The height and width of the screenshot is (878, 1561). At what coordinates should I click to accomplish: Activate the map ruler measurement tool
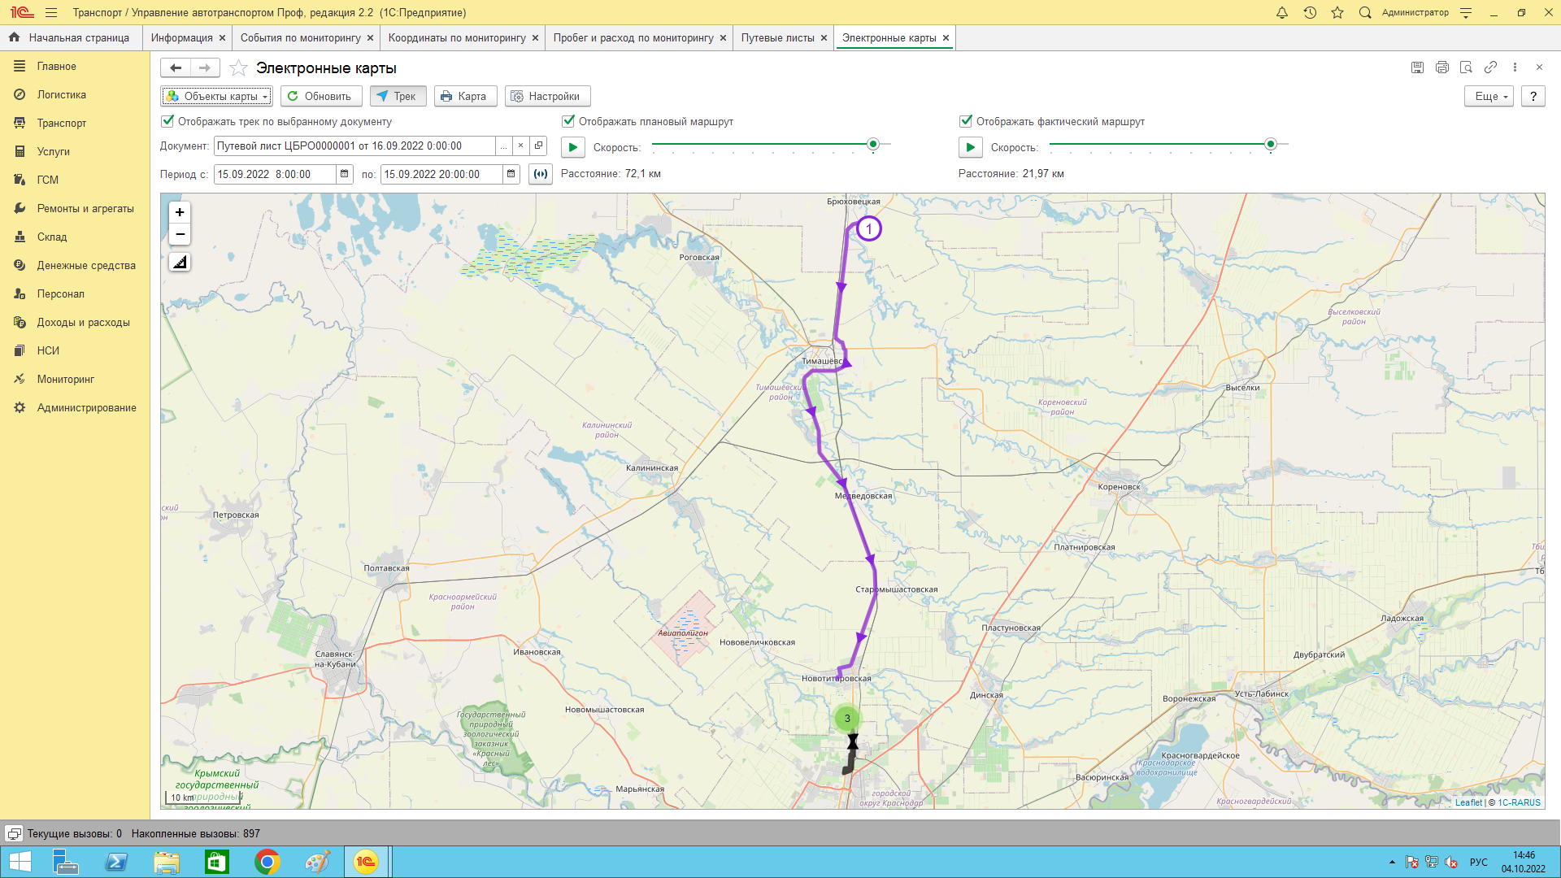pyautogui.click(x=180, y=262)
